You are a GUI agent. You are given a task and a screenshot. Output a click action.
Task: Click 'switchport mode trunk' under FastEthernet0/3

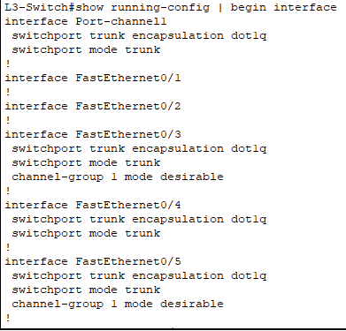(x=86, y=162)
